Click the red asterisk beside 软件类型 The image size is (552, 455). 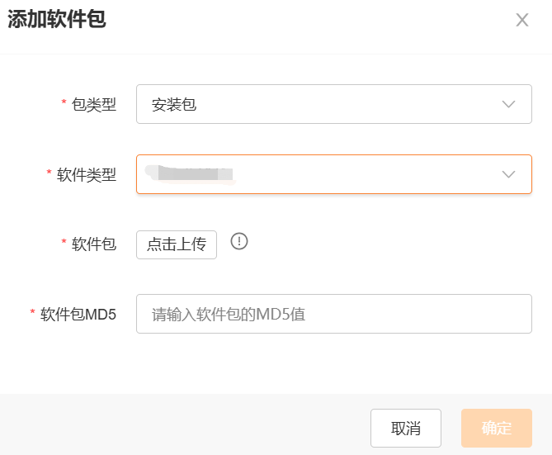click(49, 173)
